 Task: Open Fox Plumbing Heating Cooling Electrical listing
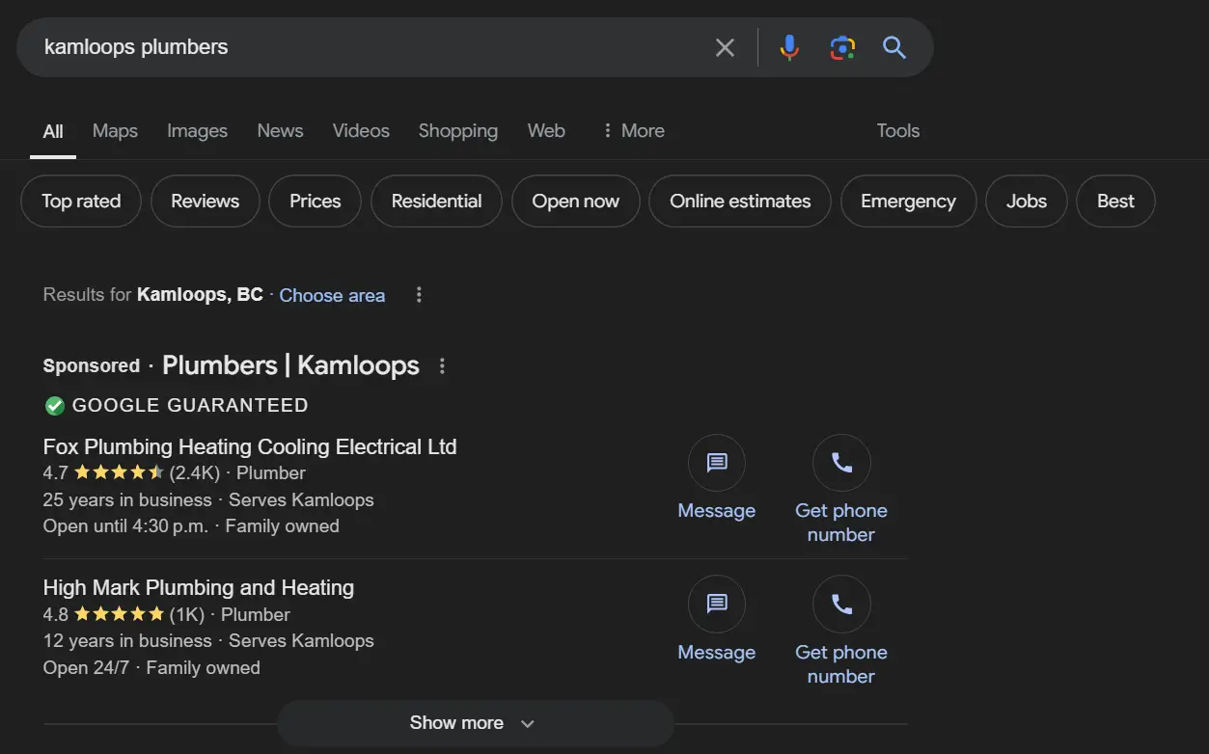pos(250,447)
